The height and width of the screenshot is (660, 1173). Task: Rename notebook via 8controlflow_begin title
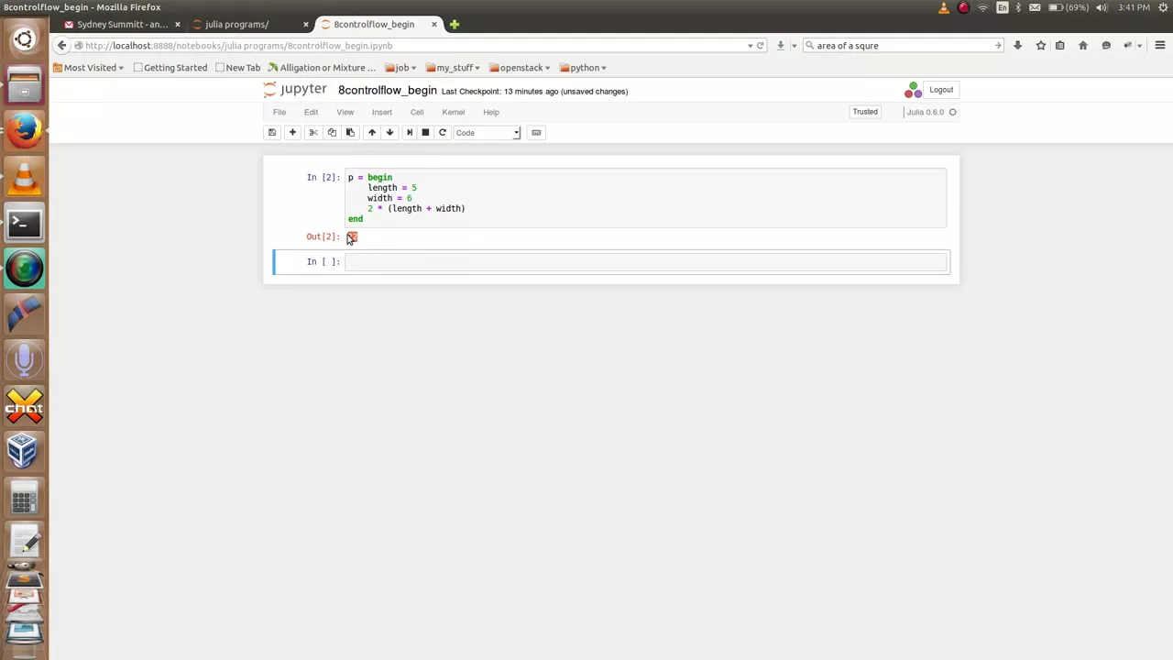[x=387, y=90]
